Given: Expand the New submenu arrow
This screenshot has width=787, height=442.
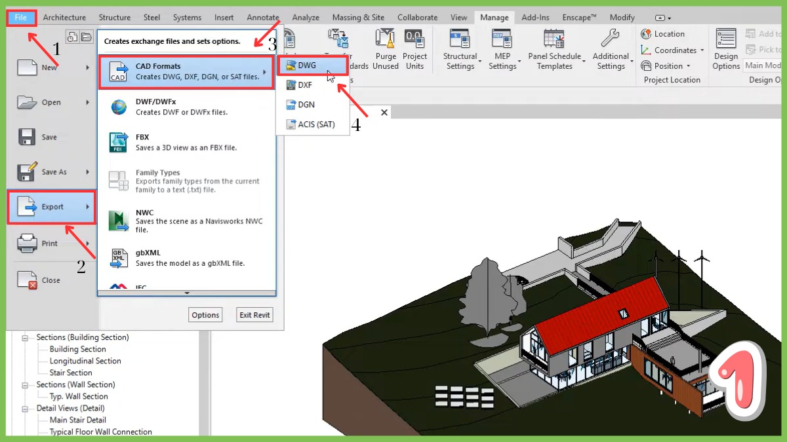Looking at the screenshot, I should pyautogui.click(x=87, y=67).
